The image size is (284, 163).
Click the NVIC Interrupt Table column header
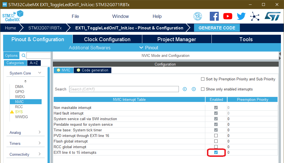click(x=129, y=99)
